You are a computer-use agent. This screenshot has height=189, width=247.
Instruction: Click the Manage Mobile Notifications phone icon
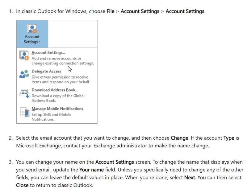coord(25,112)
